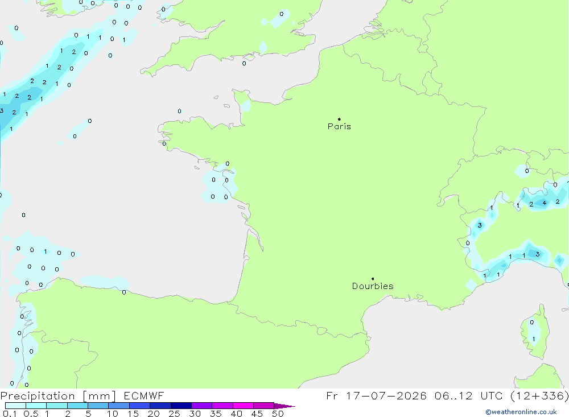Viewport: 569px width, 417px height.
Task: Click the legend arrow tip beyond 50
Action: point(284,406)
